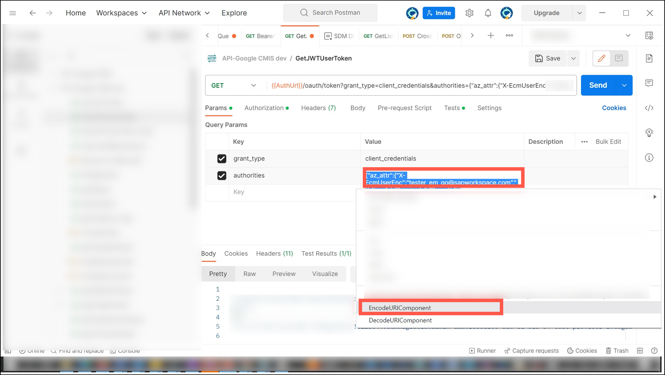Open the notifications bell icon

click(488, 13)
